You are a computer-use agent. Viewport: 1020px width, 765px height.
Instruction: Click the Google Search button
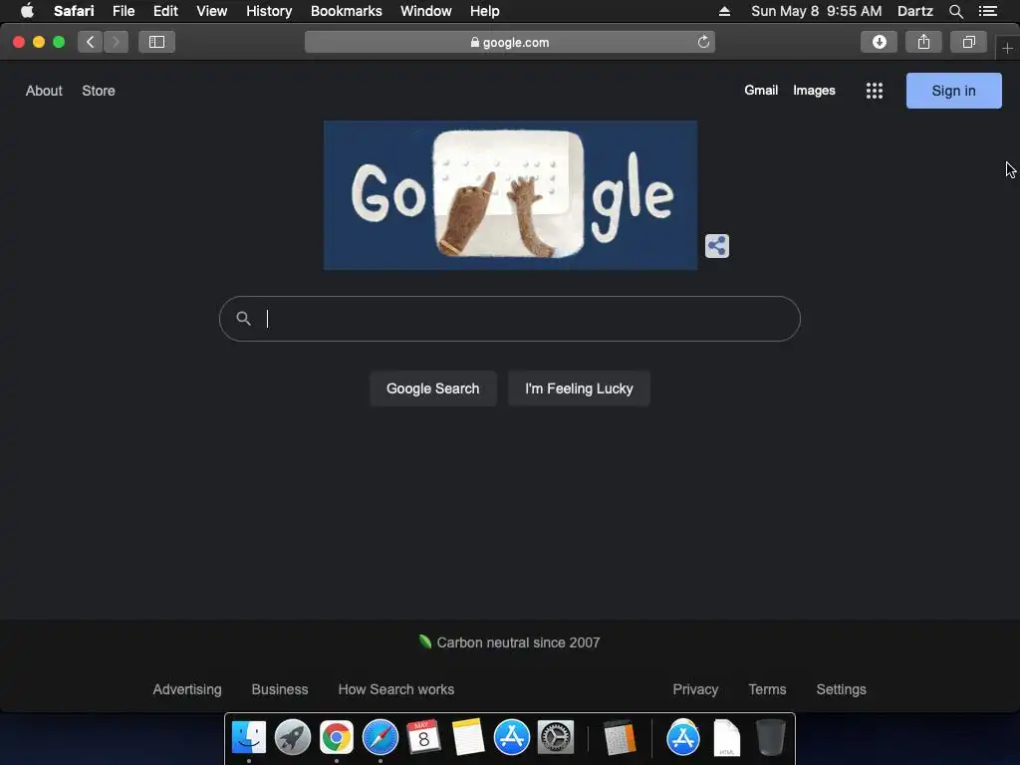pyautogui.click(x=432, y=388)
